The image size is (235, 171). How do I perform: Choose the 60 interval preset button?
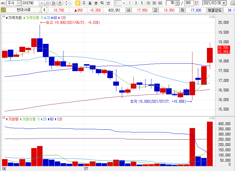click(160, 3)
